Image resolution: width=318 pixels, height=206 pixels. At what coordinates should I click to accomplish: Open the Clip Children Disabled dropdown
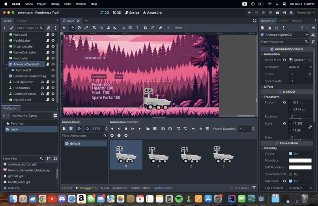[x=300, y=188]
